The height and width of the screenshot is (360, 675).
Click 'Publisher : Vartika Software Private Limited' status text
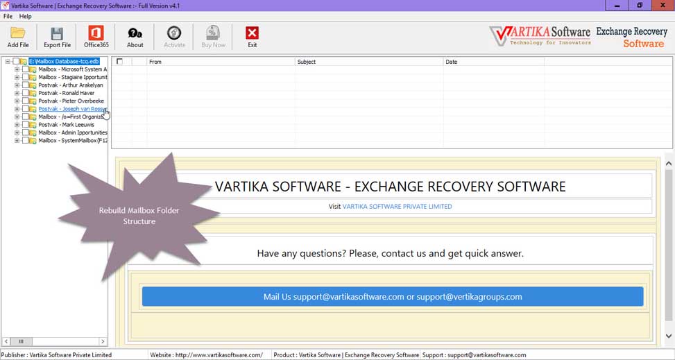56,355
